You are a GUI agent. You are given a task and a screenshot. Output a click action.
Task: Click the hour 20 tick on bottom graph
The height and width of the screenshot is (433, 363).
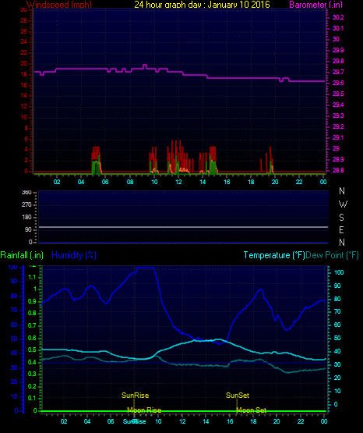(x=277, y=421)
